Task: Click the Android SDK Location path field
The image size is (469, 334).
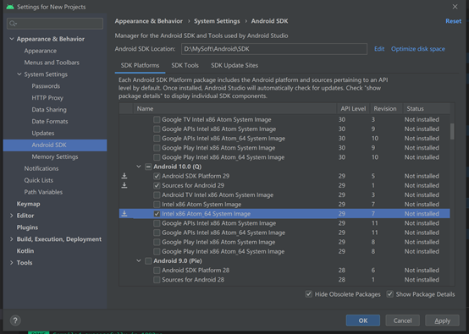Action: point(274,49)
